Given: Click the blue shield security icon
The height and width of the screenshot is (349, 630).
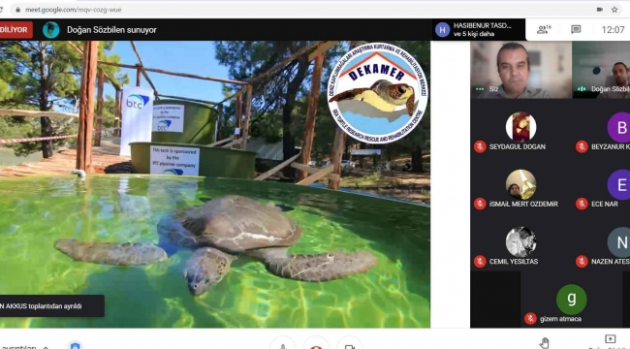Looking at the screenshot, I should (x=75, y=345).
